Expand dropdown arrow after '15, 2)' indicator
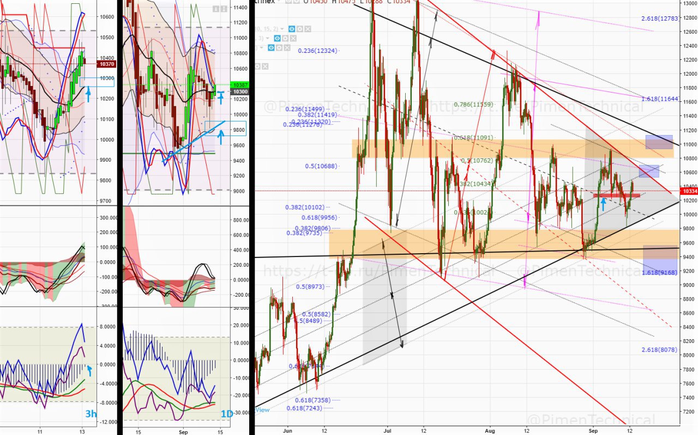Image resolution: width=698 pixels, height=435 pixels. [x=282, y=29]
